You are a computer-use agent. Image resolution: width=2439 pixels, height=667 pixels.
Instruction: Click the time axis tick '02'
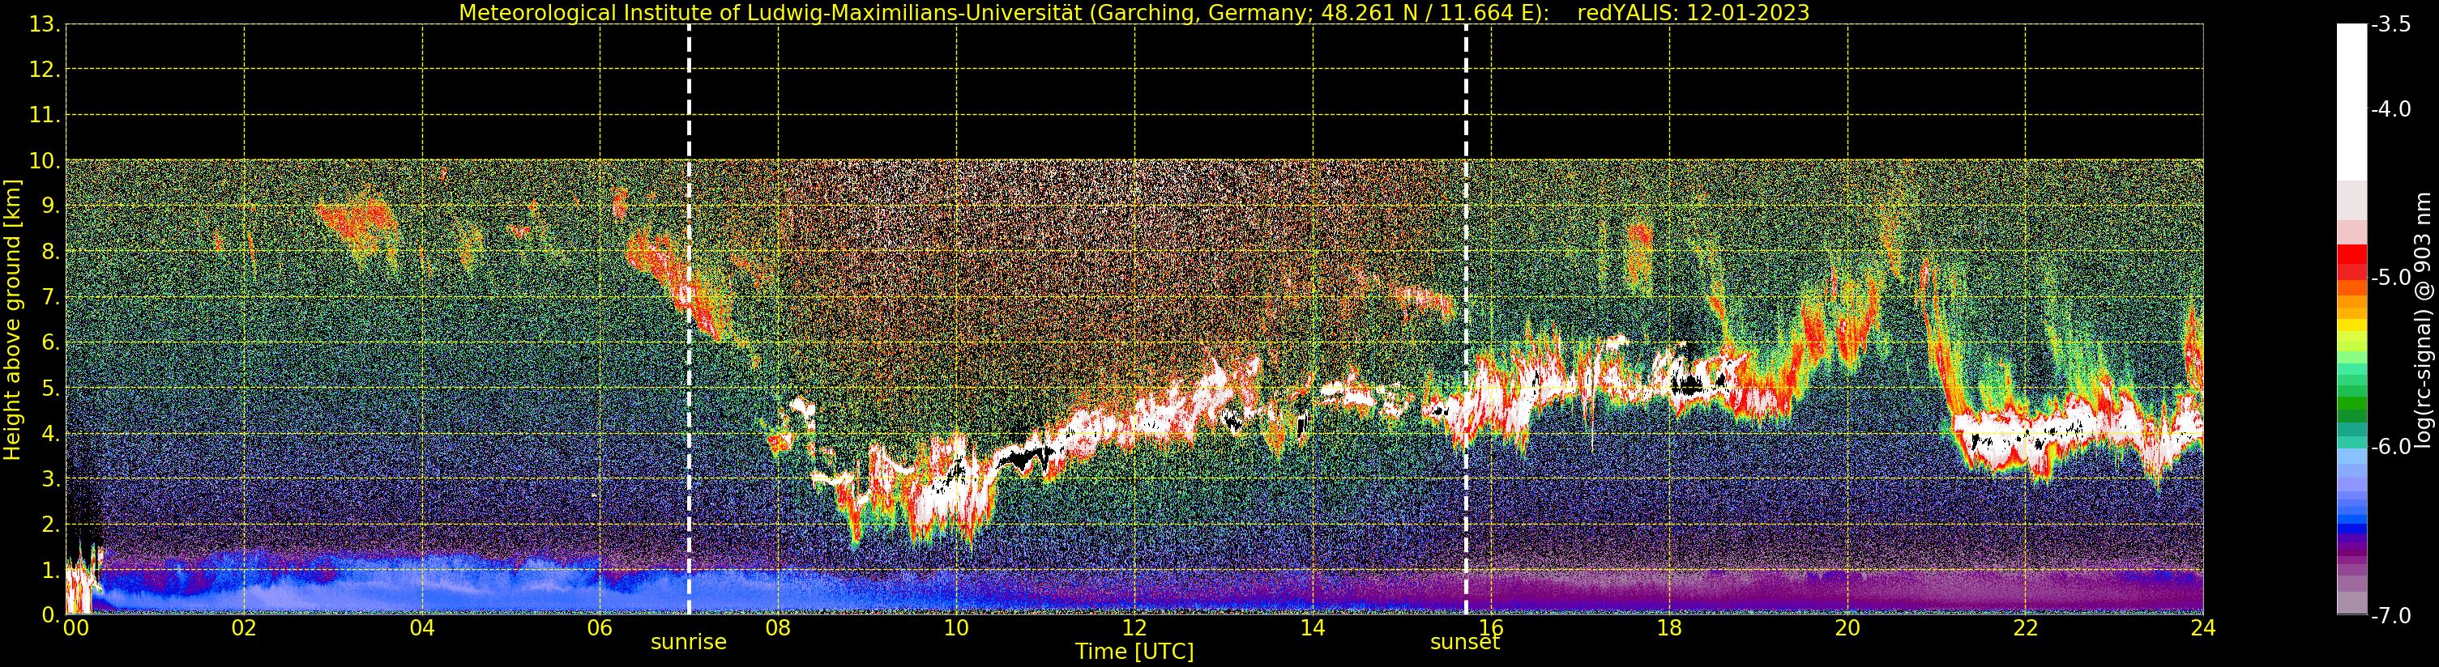tap(244, 628)
